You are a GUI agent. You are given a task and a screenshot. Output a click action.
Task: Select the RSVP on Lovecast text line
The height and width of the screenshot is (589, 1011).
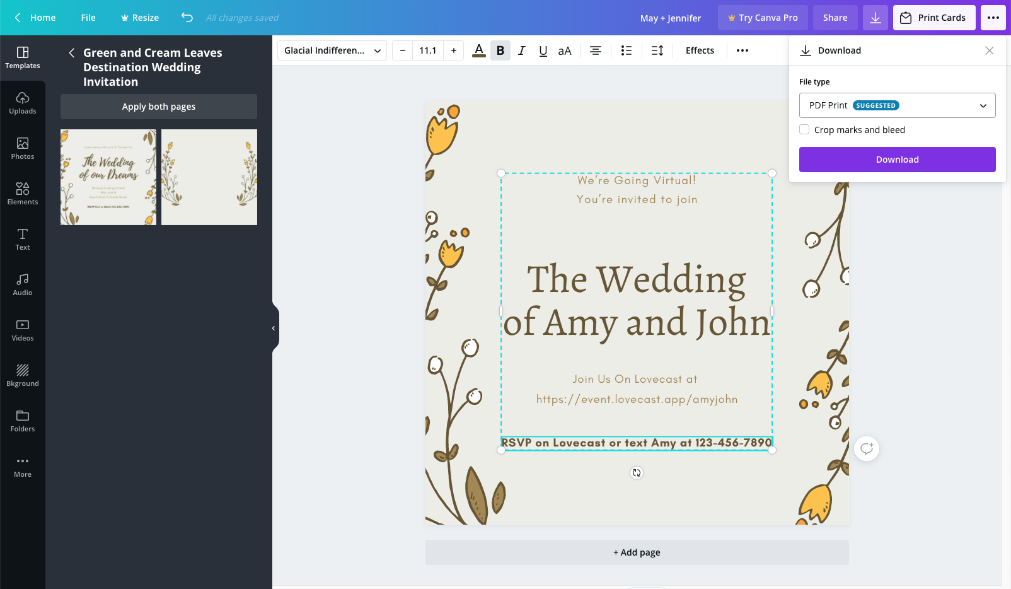click(x=637, y=443)
